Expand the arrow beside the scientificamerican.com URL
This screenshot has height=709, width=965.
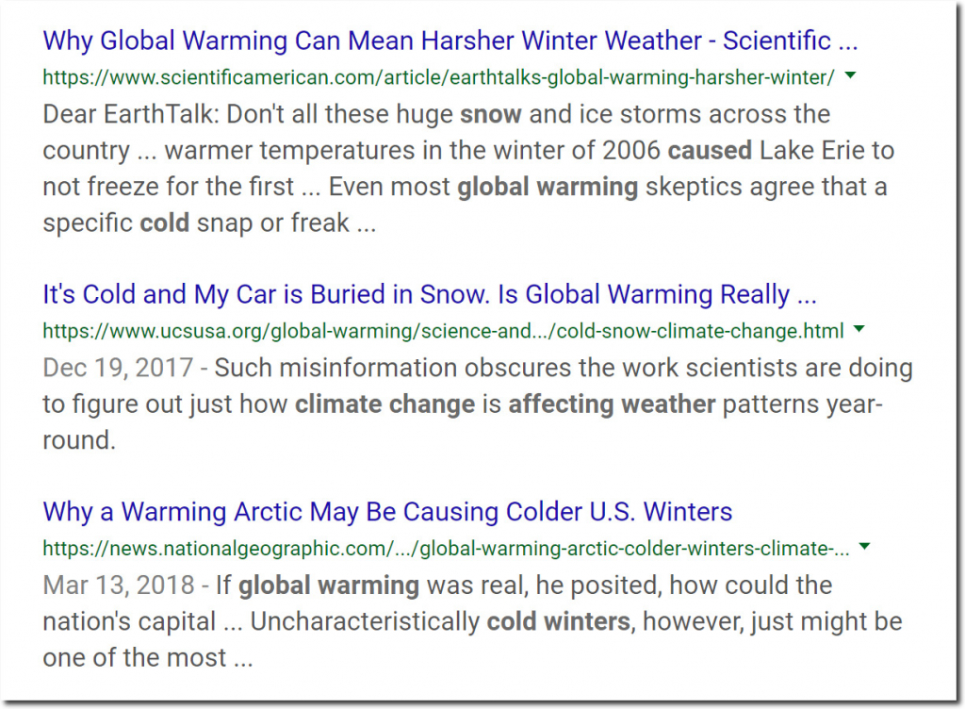point(851,75)
